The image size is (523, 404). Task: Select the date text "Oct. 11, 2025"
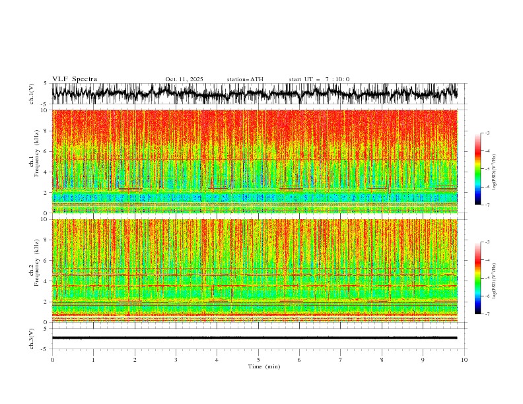[184, 79]
